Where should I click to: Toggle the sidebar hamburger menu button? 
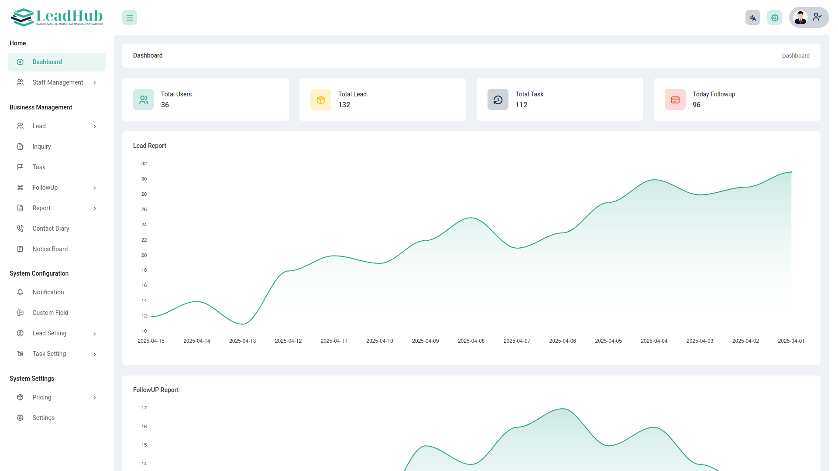tap(130, 18)
